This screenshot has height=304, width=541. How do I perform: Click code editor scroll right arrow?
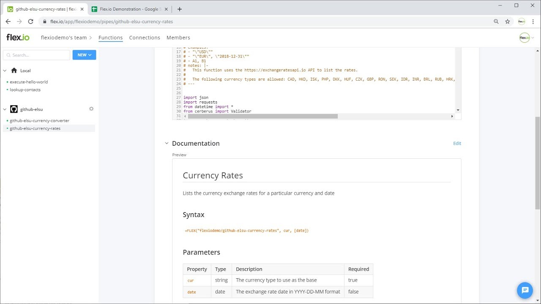[452, 116]
